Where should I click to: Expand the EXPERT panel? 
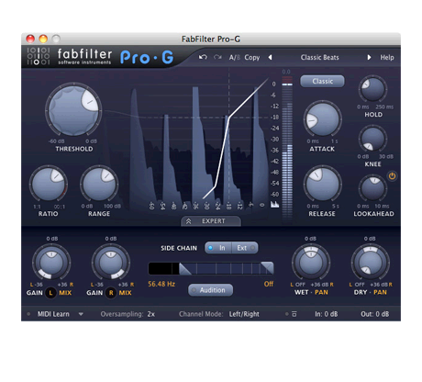tap(211, 221)
